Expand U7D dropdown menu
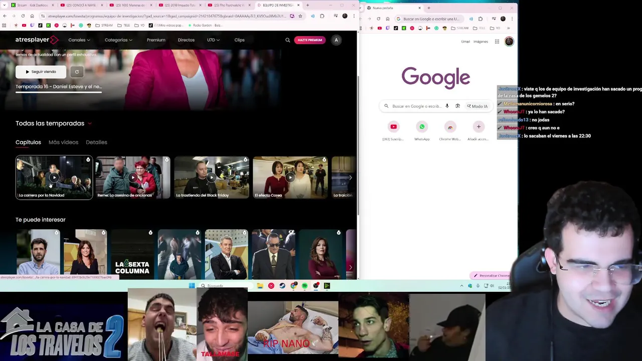 coord(213,40)
